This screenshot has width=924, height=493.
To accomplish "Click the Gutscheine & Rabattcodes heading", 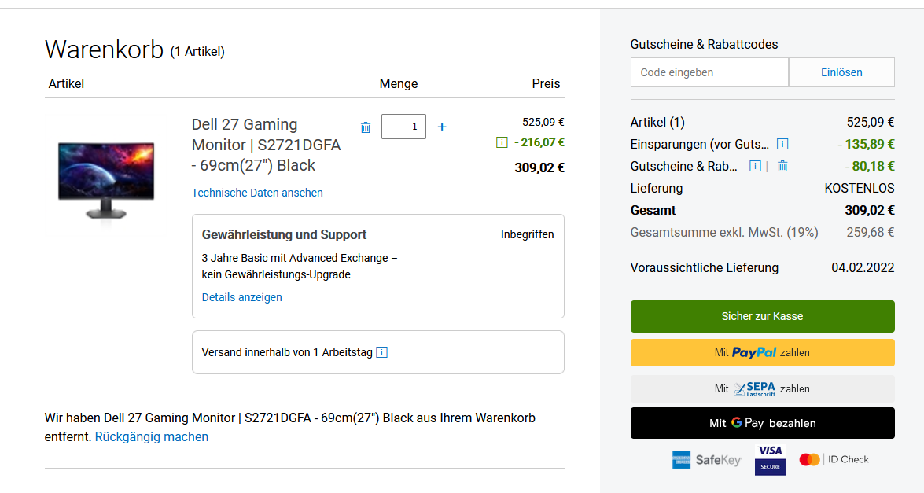I will click(704, 44).
